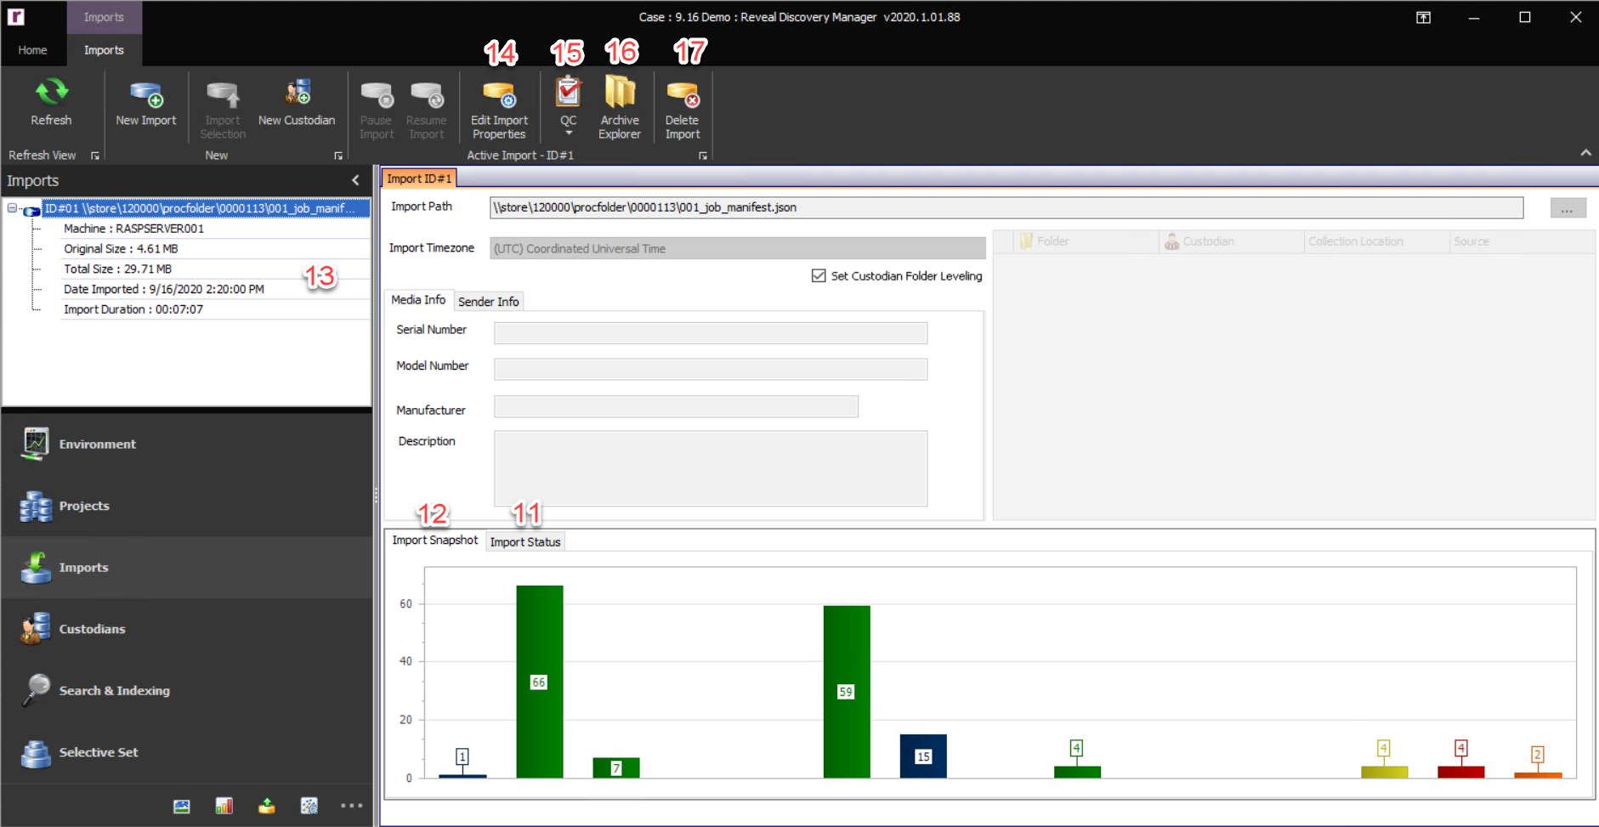1599x827 pixels.
Task: Click the dark blue bar labeled 15
Action: click(923, 756)
